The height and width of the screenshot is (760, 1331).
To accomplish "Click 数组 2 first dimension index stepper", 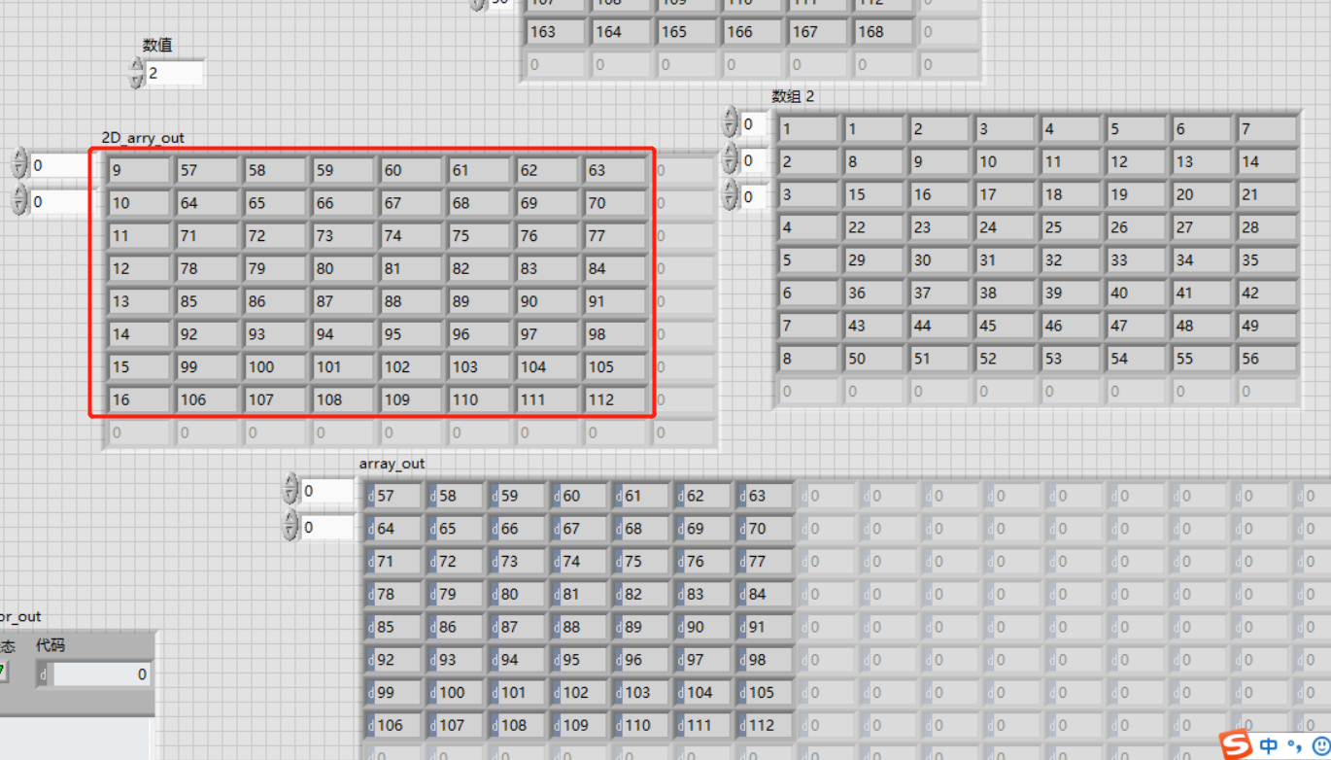I will [731, 123].
